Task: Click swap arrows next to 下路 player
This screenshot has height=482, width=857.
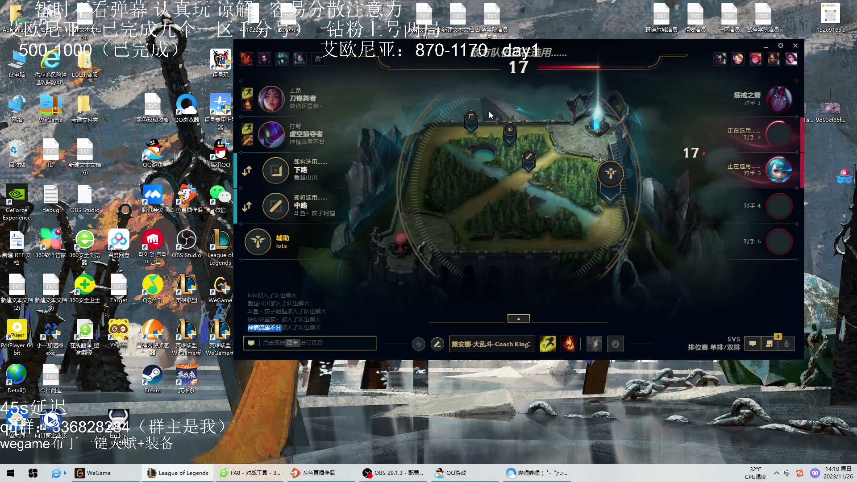Action: (x=247, y=170)
